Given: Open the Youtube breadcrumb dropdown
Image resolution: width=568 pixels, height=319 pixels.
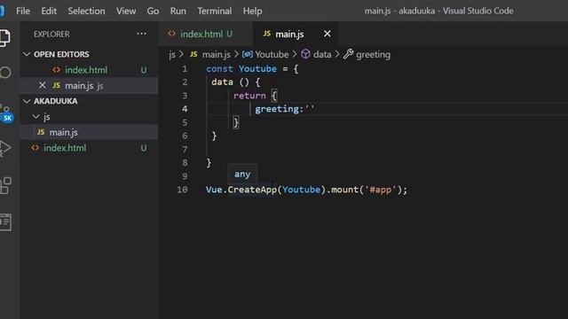Looking at the screenshot, I should click(x=272, y=55).
